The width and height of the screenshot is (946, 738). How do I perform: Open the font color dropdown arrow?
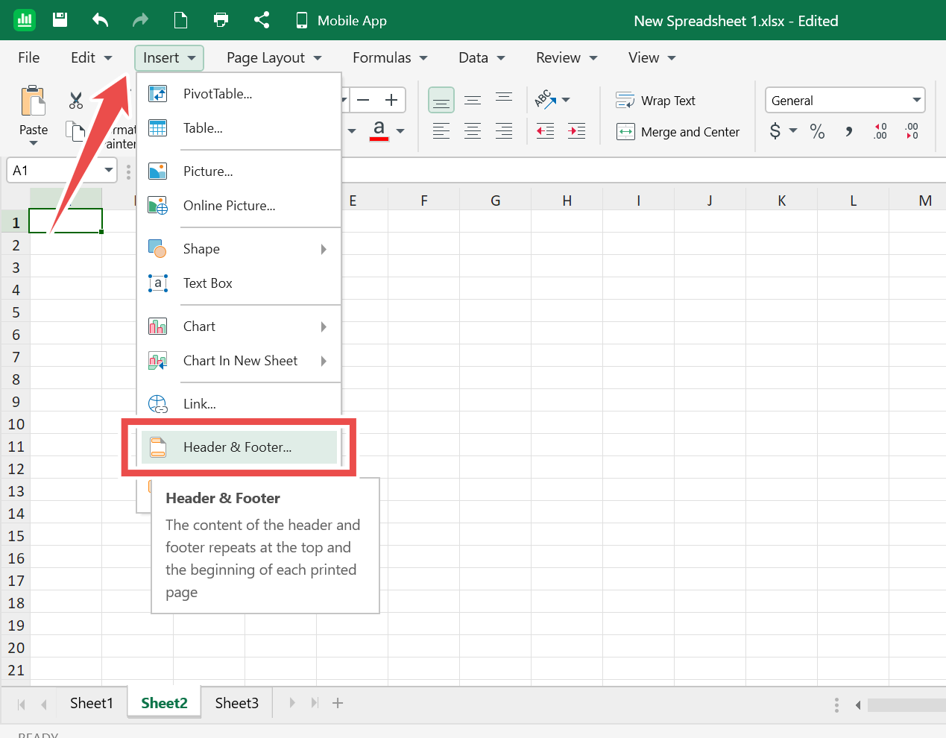coord(400,131)
